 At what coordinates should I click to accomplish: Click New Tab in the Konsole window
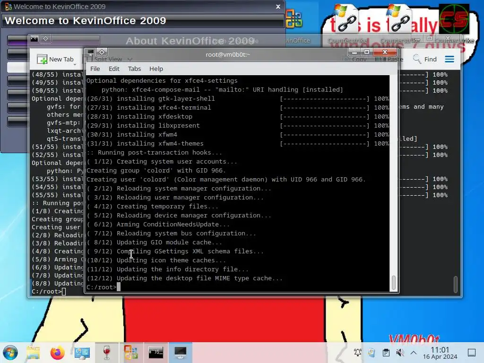[56, 59]
